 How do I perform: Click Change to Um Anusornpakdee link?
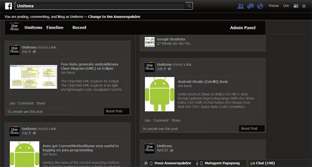tap(114, 17)
